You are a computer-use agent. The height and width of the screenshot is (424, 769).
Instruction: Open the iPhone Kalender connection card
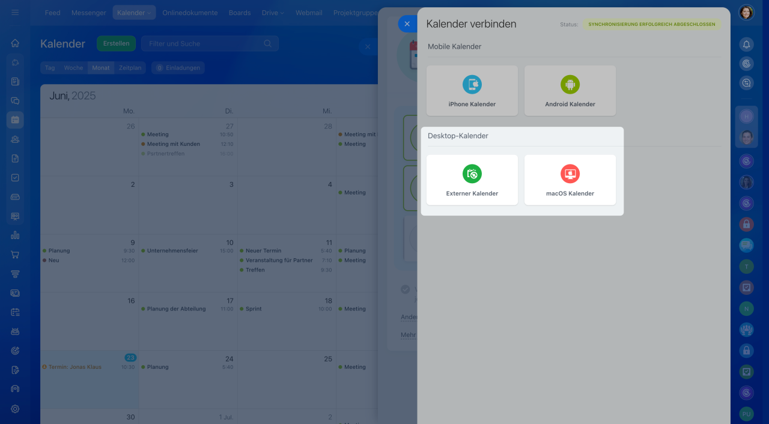472,91
